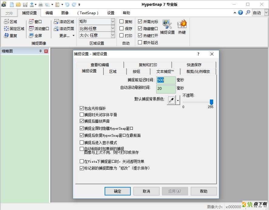Viewport: 269px width, 210px height.
Task: Uncheck the 热键打开 checkbox
Action: [140, 36]
